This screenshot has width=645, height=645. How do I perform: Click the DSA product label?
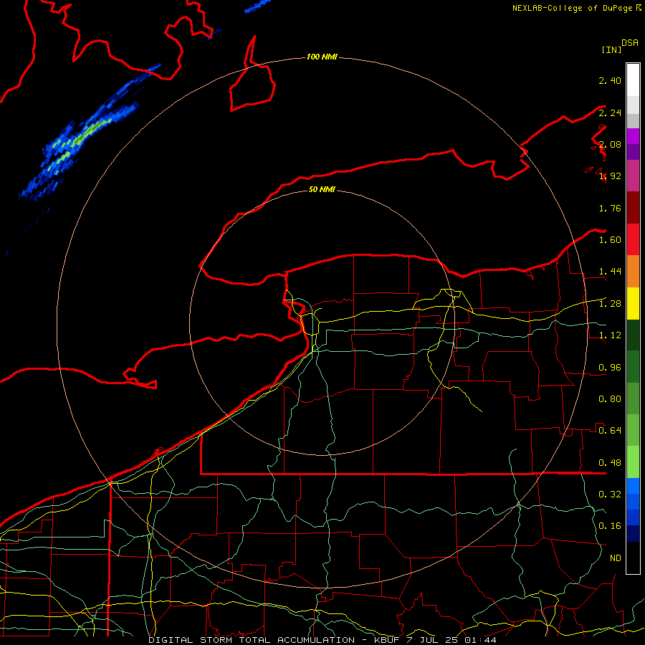[x=630, y=43]
